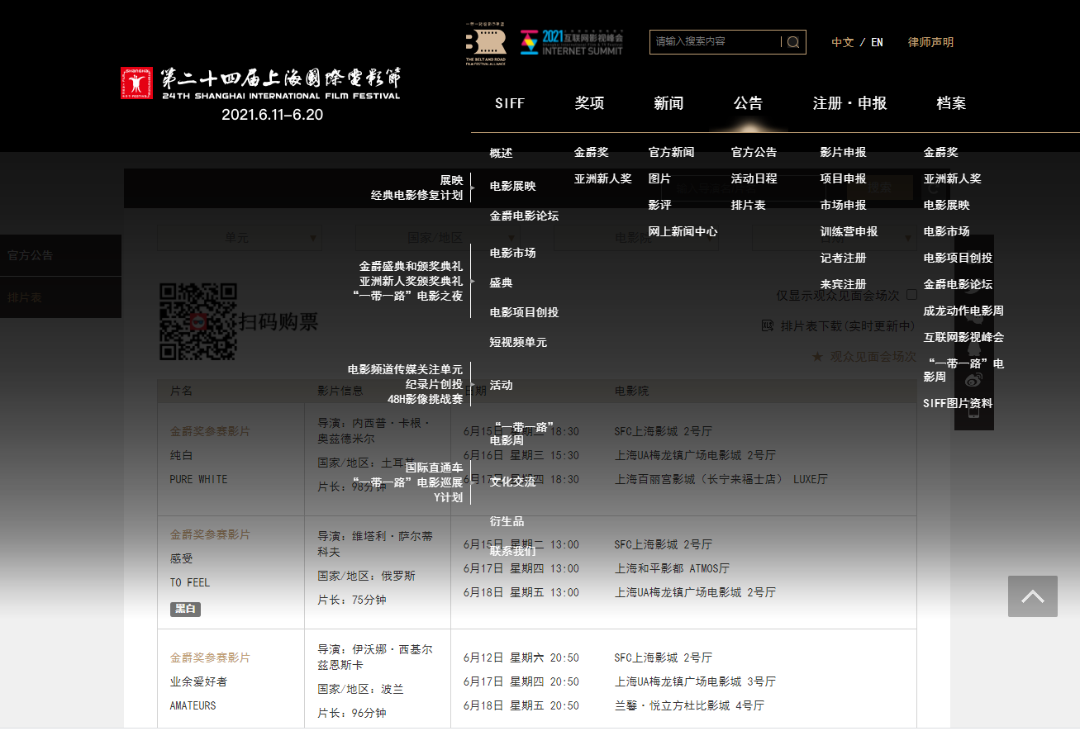Click the XLS file icon beside 排片表下载

tap(768, 326)
